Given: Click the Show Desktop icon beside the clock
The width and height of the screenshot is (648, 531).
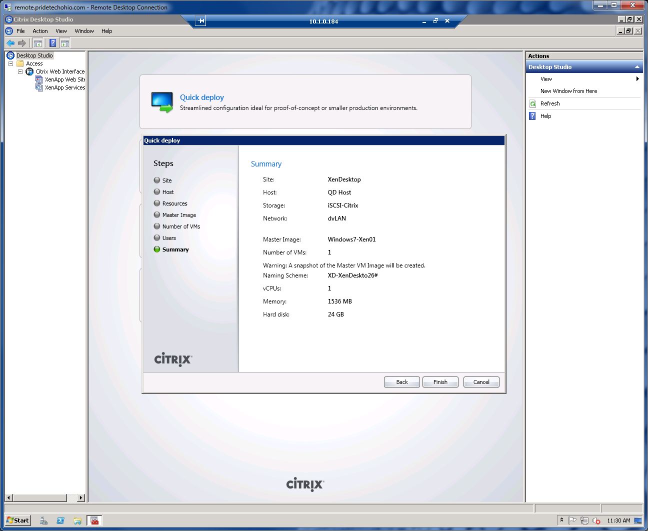Looking at the screenshot, I should click(x=638, y=520).
